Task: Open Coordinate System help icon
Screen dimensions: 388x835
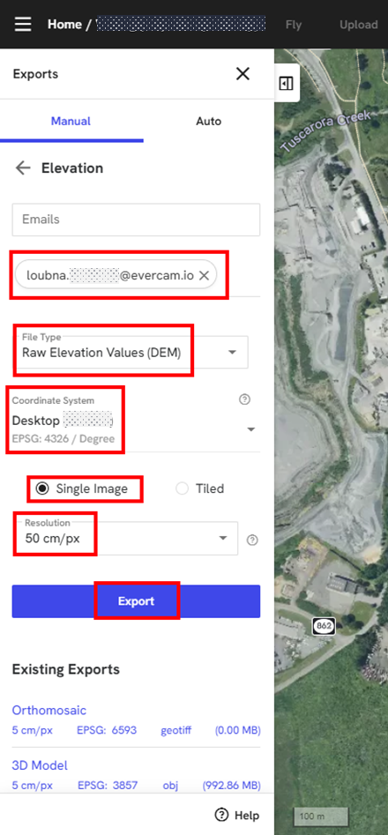Action: tap(245, 400)
